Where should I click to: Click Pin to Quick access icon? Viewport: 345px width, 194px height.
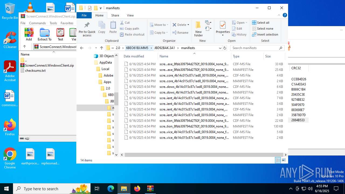pos(87,29)
